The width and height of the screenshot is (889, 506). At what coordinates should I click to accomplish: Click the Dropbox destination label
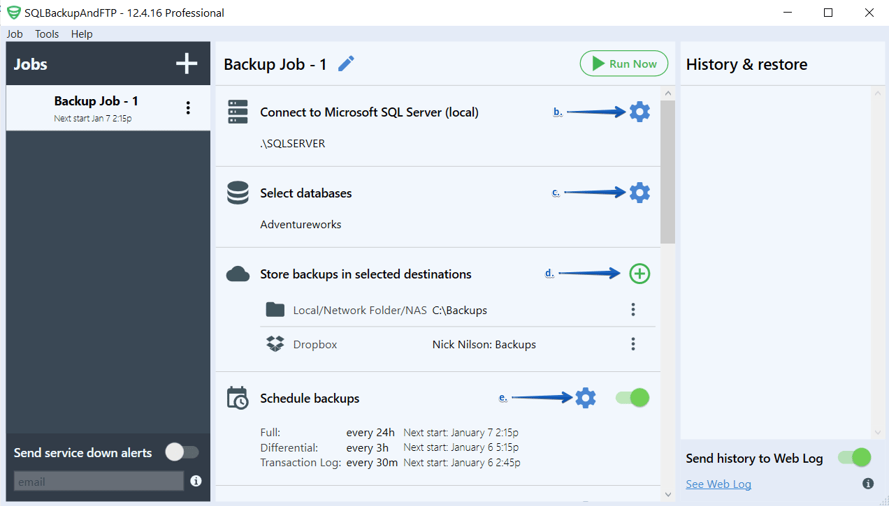point(315,345)
